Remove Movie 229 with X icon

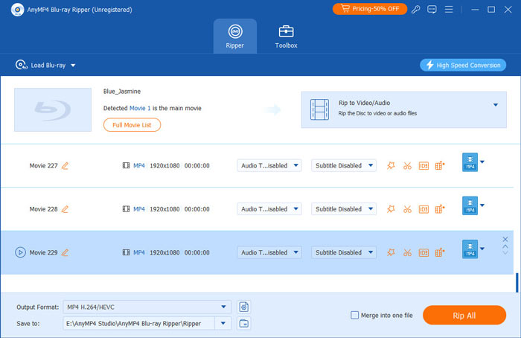pos(505,239)
